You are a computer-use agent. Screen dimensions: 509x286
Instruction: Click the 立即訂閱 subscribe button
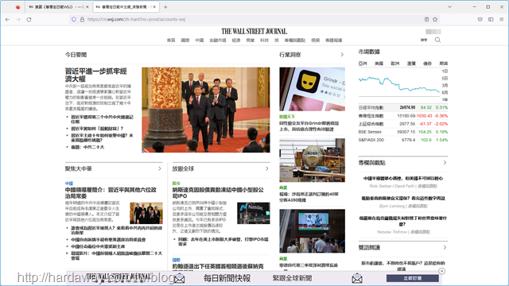pyautogui.click(x=412, y=278)
